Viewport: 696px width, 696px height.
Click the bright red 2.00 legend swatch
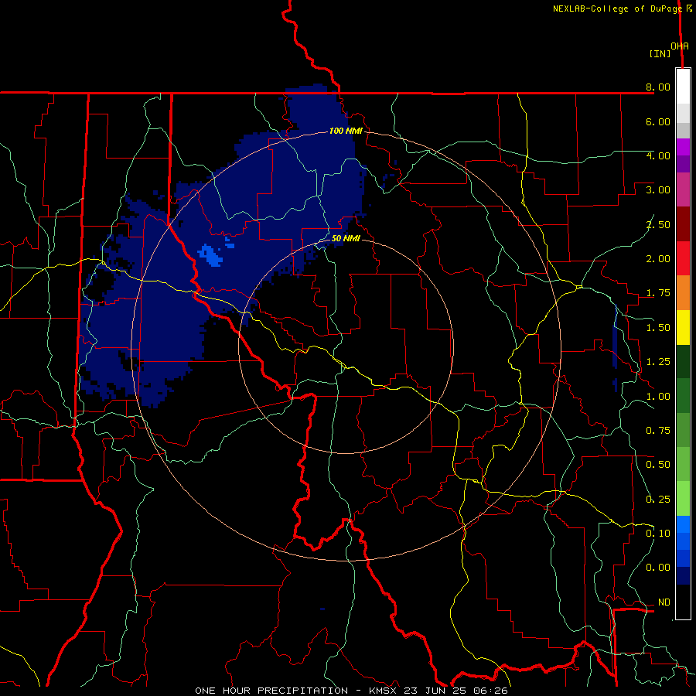(x=683, y=258)
